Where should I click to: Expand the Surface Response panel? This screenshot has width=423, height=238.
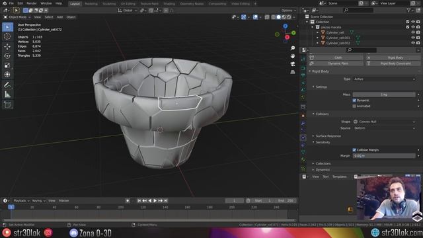[x=328, y=136]
